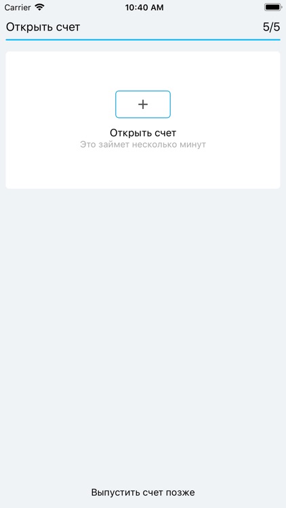Click the blue progress line under header
The height and width of the screenshot is (508, 286).
click(143, 40)
